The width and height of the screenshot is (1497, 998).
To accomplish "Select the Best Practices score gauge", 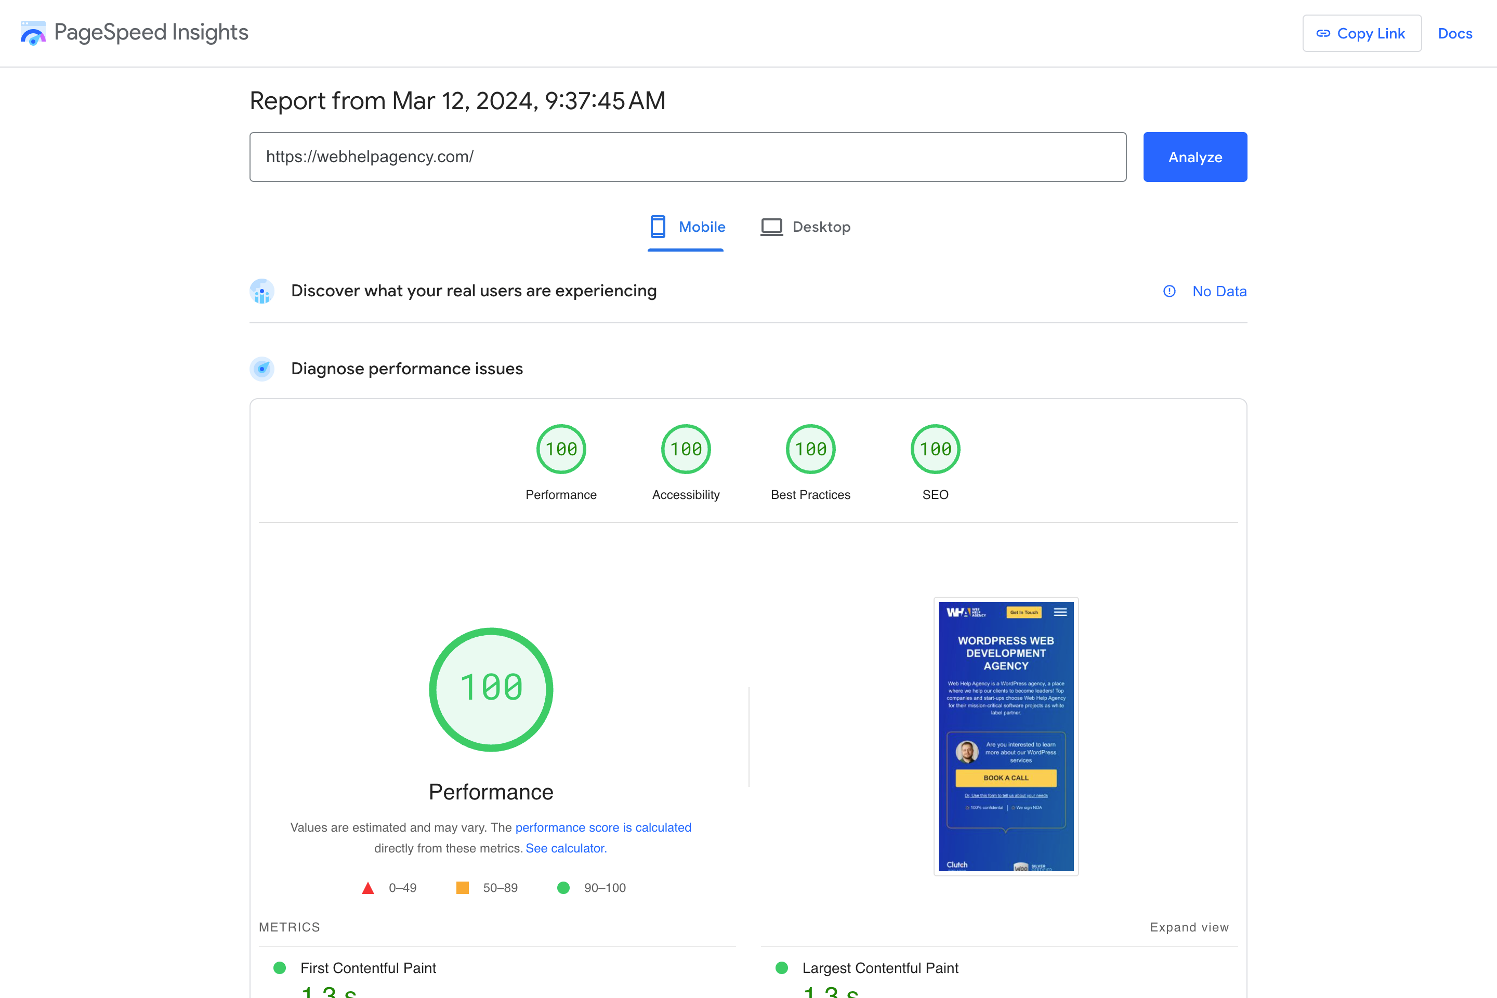I will [x=810, y=449].
